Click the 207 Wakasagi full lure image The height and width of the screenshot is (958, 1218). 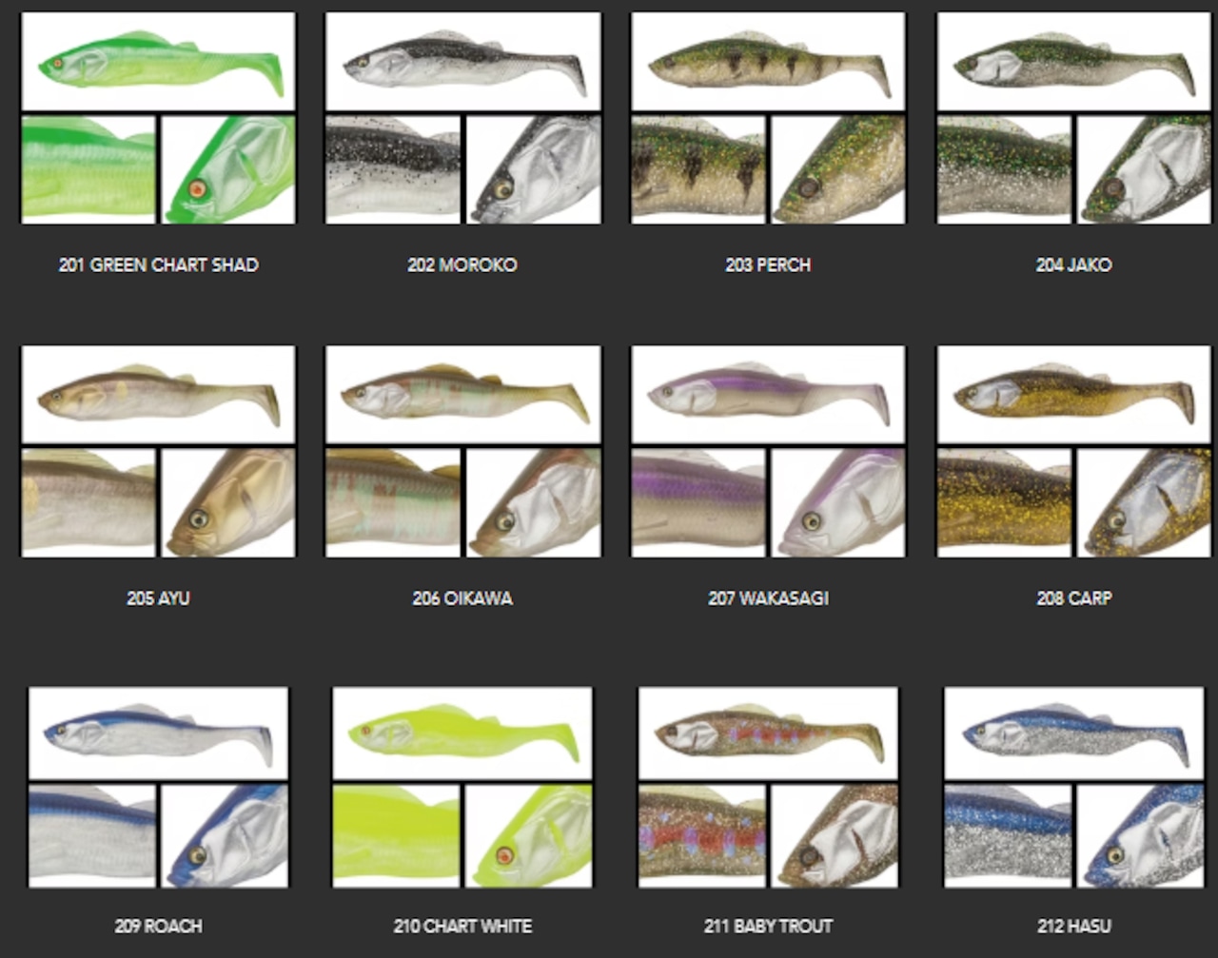point(769,395)
